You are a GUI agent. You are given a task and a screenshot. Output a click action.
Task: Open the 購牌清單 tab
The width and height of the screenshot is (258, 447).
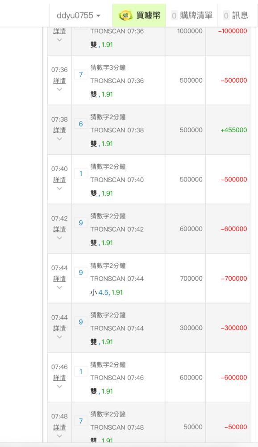pyautogui.click(x=191, y=15)
